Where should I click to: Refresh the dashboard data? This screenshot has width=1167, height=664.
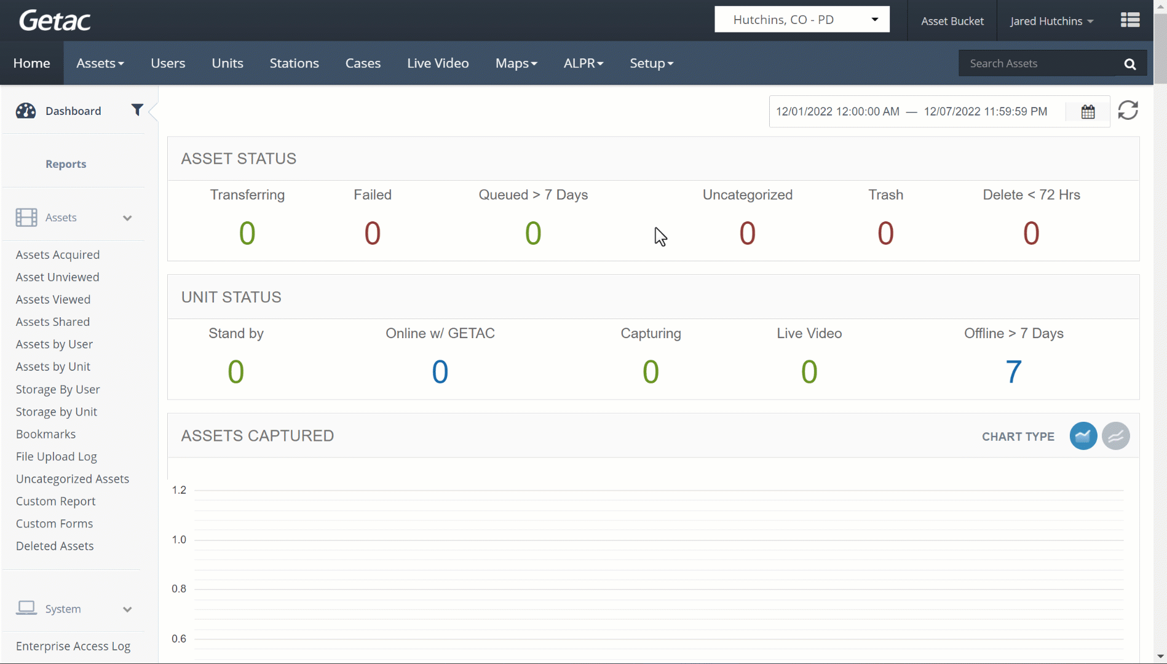pos(1128,111)
